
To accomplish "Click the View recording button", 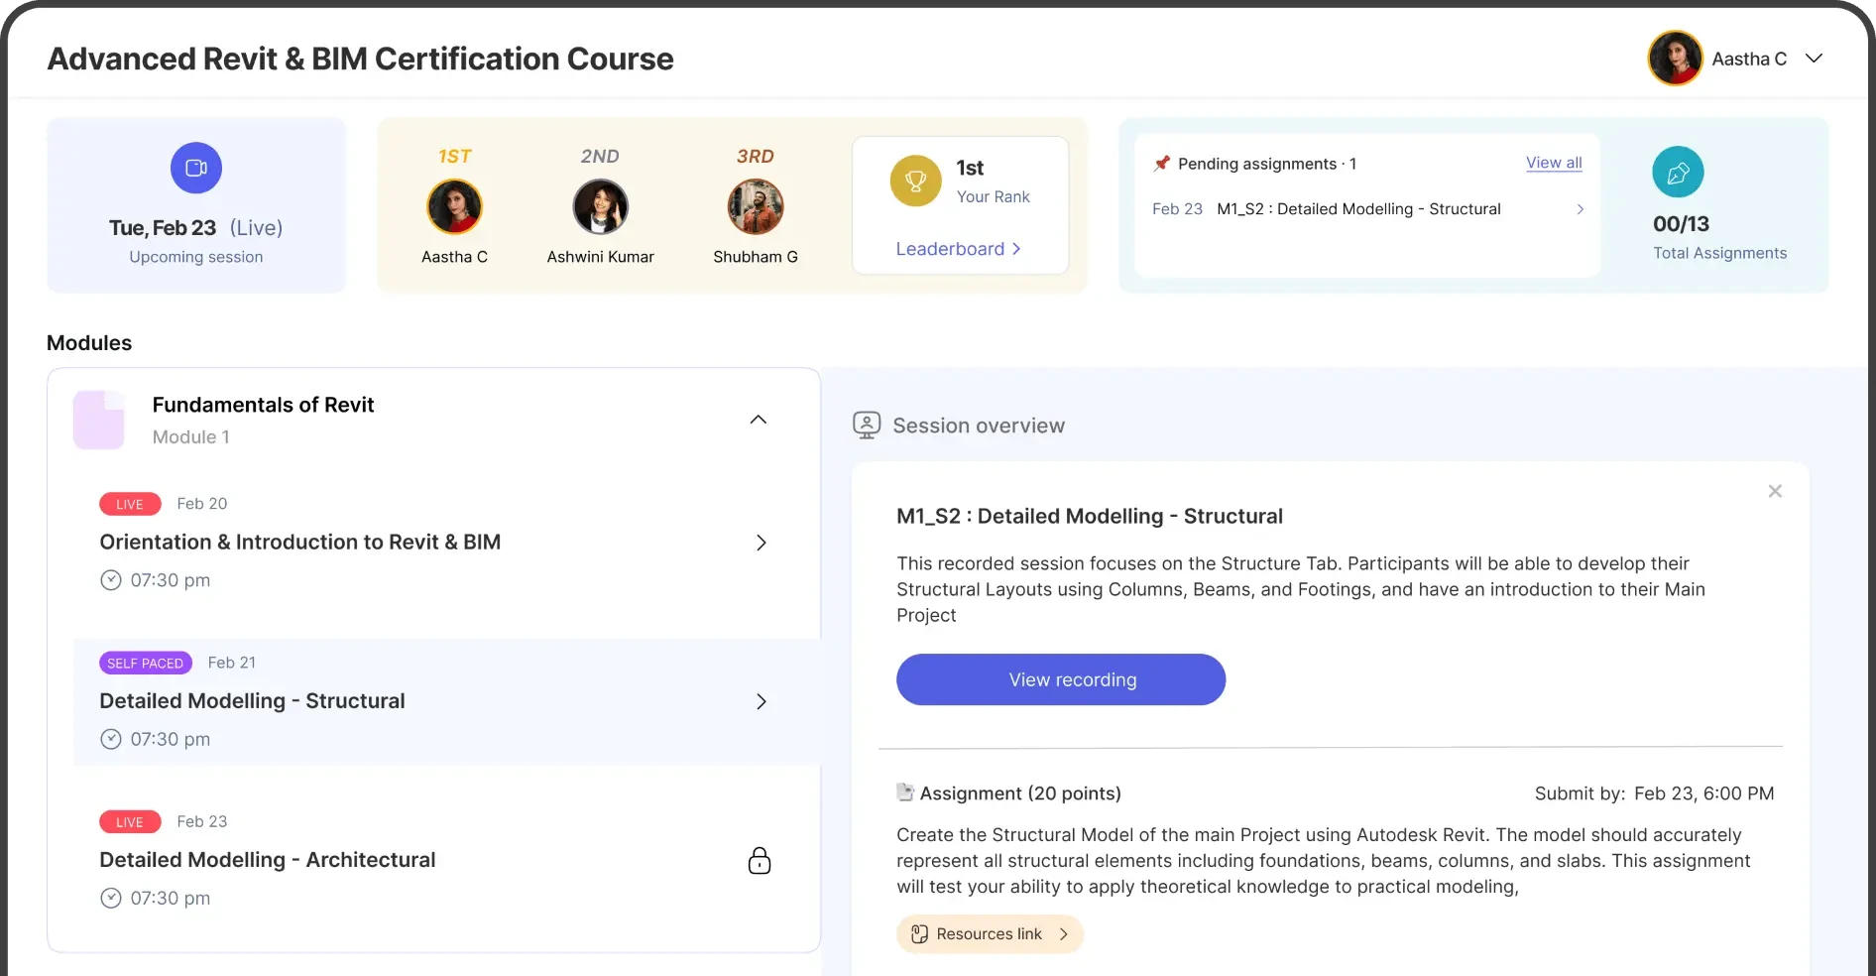I will (x=1061, y=679).
